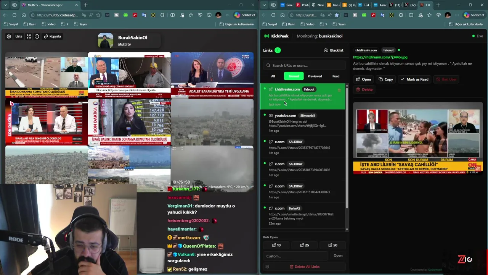Open Basın bookmarks folder in left browser

click(x=30, y=24)
